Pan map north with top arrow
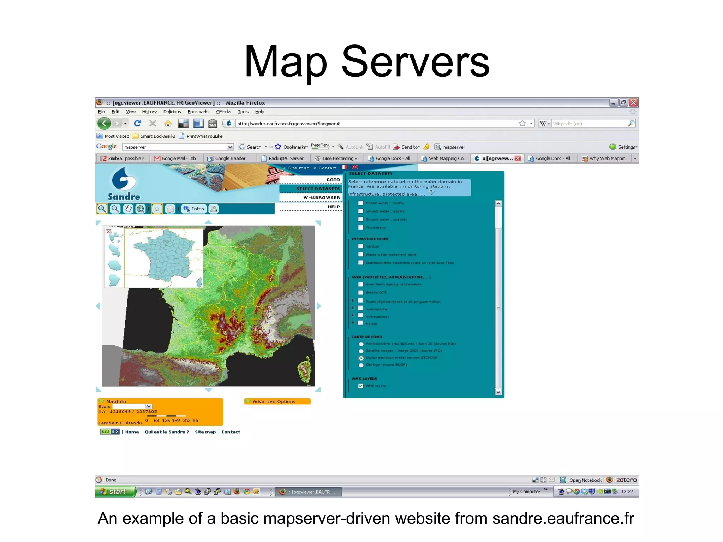Screen dimensions: 723x542 click(208, 222)
